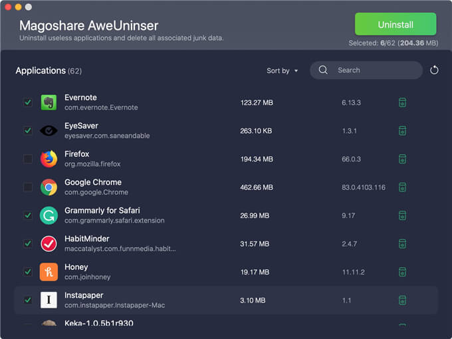452x339 pixels.
Task: Click the 194.34 MB size value
Action: point(257,159)
